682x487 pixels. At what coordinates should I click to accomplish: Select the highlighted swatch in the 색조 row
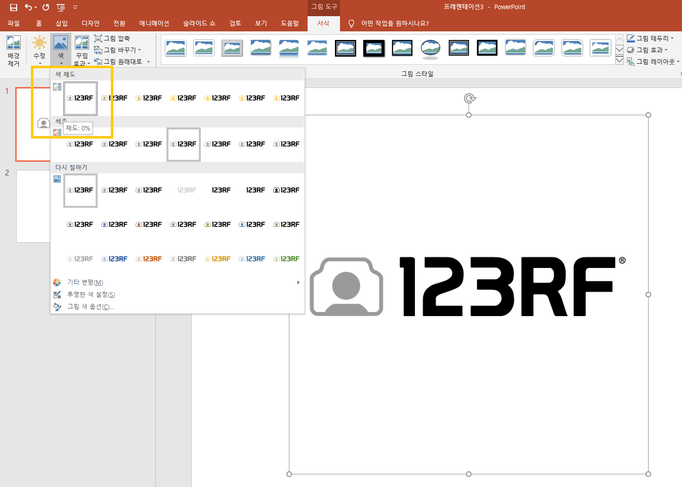tap(184, 145)
